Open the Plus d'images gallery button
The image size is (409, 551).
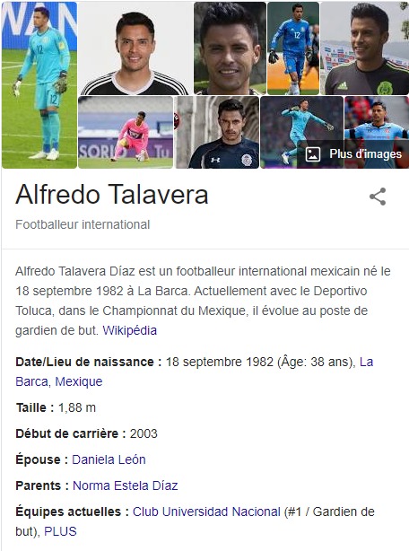pos(353,154)
